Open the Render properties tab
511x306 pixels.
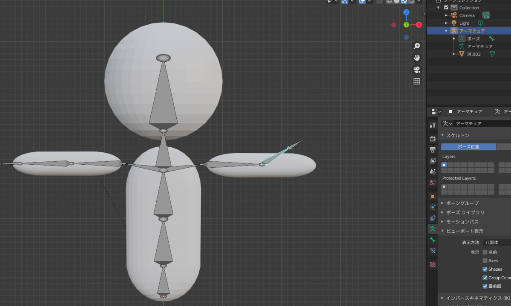pos(433,139)
